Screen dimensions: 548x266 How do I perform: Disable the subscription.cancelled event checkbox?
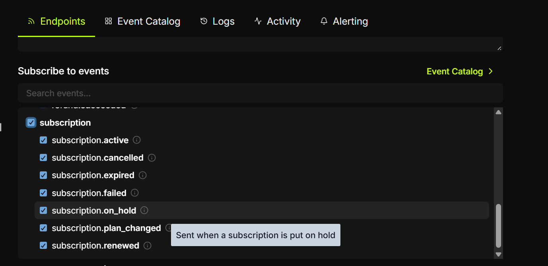(43, 157)
